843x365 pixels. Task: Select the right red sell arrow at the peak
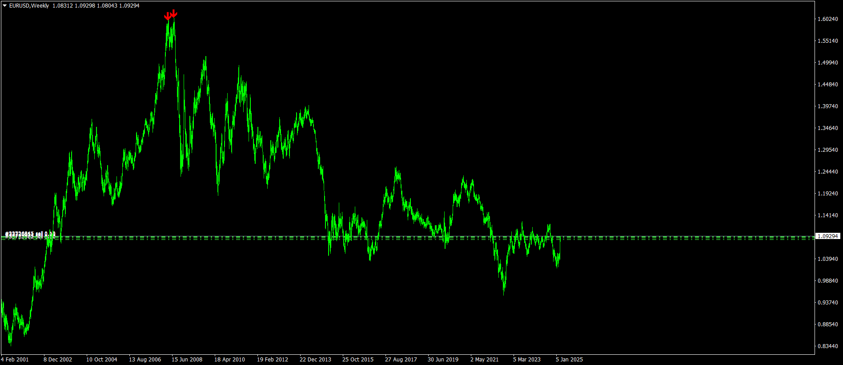[174, 13]
